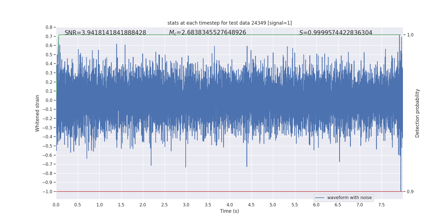Click the "Detection probability" axis label

click(x=417, y=113)
